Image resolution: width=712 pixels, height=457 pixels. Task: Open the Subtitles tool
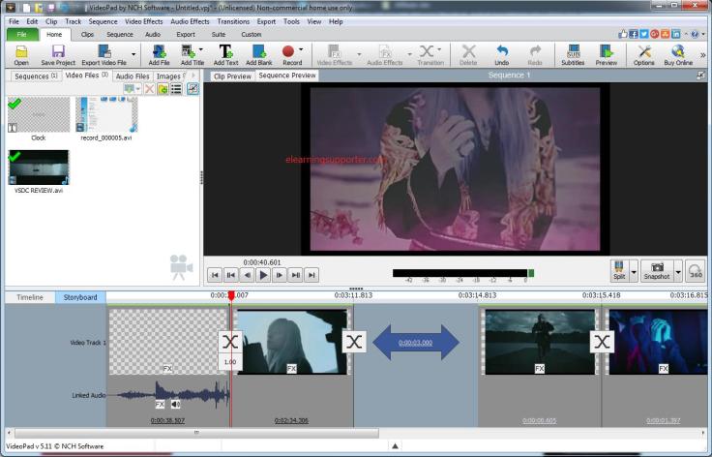click(x=573, y=55)
